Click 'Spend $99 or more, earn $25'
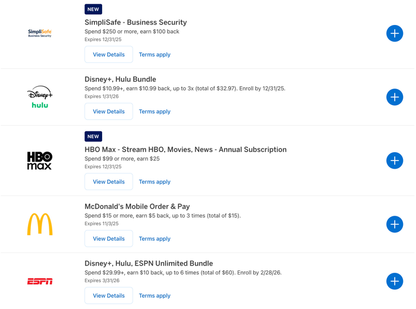Viewport: 416px width, 309px height. point(122,159)
